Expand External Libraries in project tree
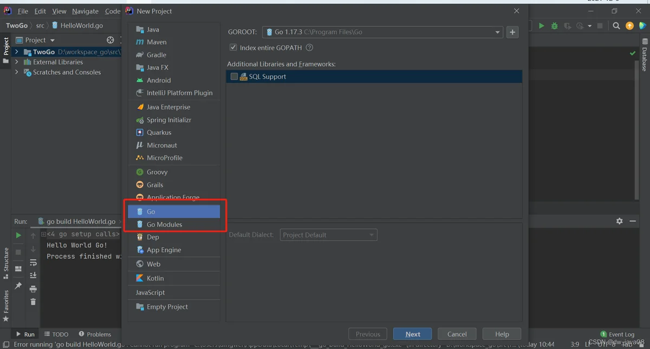The width and height of the screenshot is (650, 349). click(x=17, y=62)
